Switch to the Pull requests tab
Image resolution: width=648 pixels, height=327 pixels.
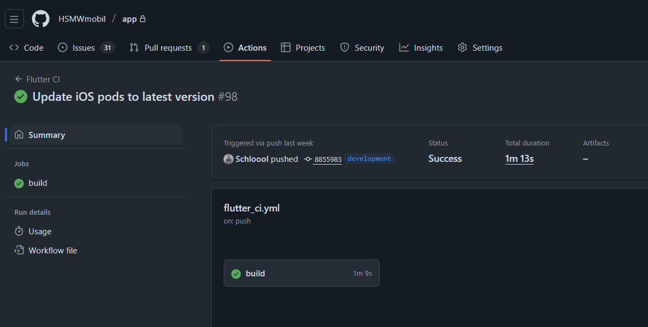(x=169, y=47)
